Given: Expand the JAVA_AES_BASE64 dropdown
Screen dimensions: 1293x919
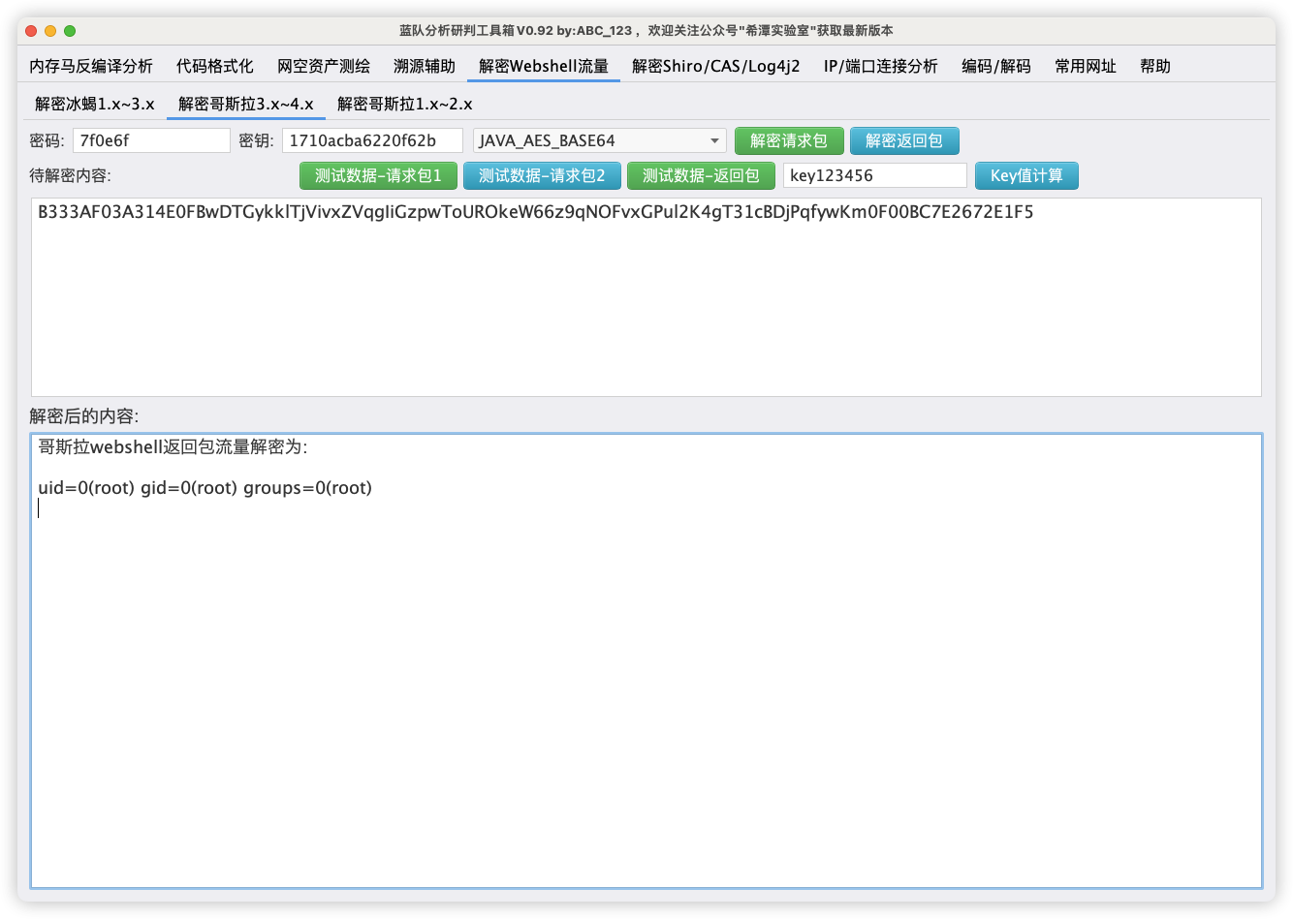Looking at the screenshot, I should point(599,140).
